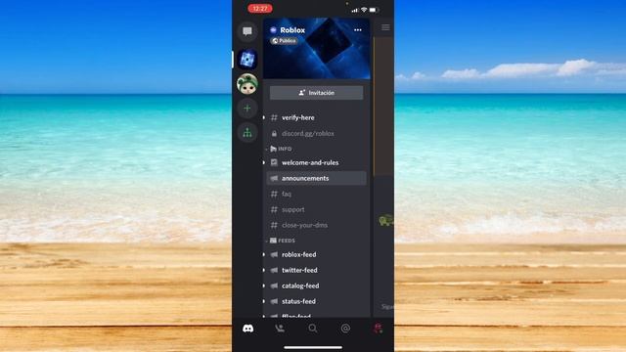Tap the Roblox server name header
Viewport: 626px width, 352px height.
pyautogui.click(x=292, y=30)
